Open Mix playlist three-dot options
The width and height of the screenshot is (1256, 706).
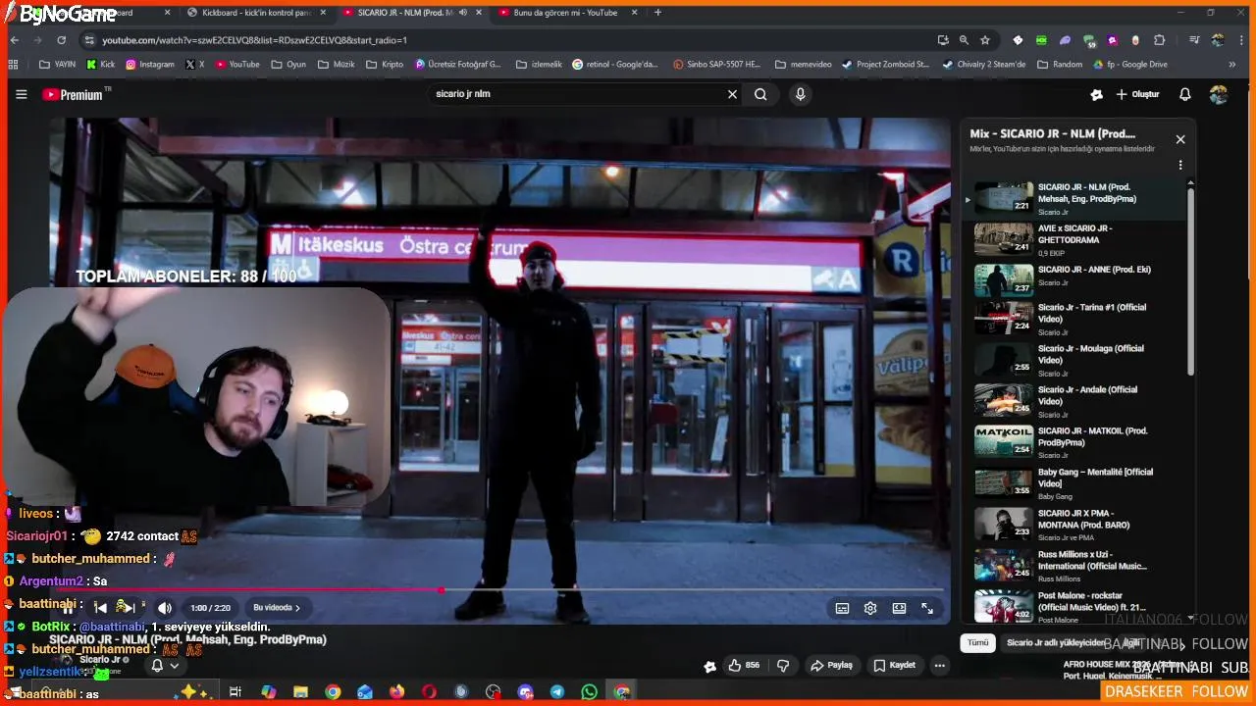click(1180, 165)
